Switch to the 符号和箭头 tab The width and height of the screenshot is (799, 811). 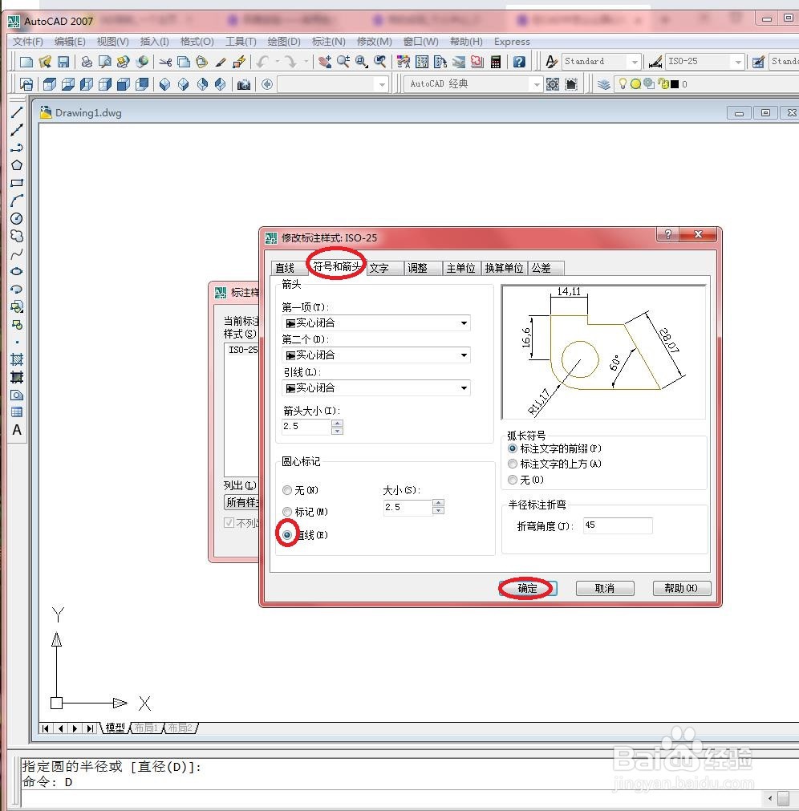[336, 266]
